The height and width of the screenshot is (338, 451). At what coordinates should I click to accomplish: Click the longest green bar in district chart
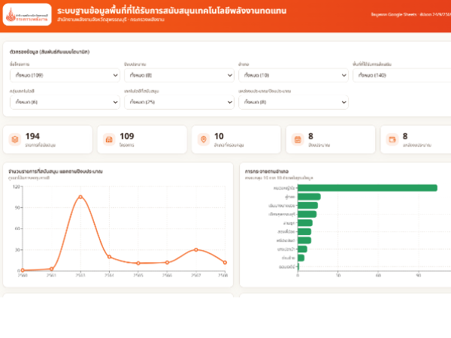(x=368, y=188)
